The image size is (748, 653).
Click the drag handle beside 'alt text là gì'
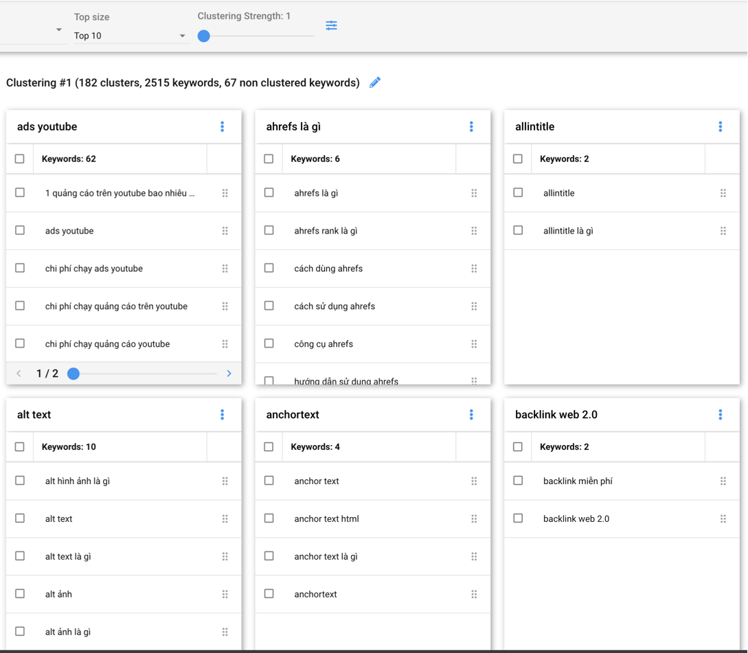(225, 556)
